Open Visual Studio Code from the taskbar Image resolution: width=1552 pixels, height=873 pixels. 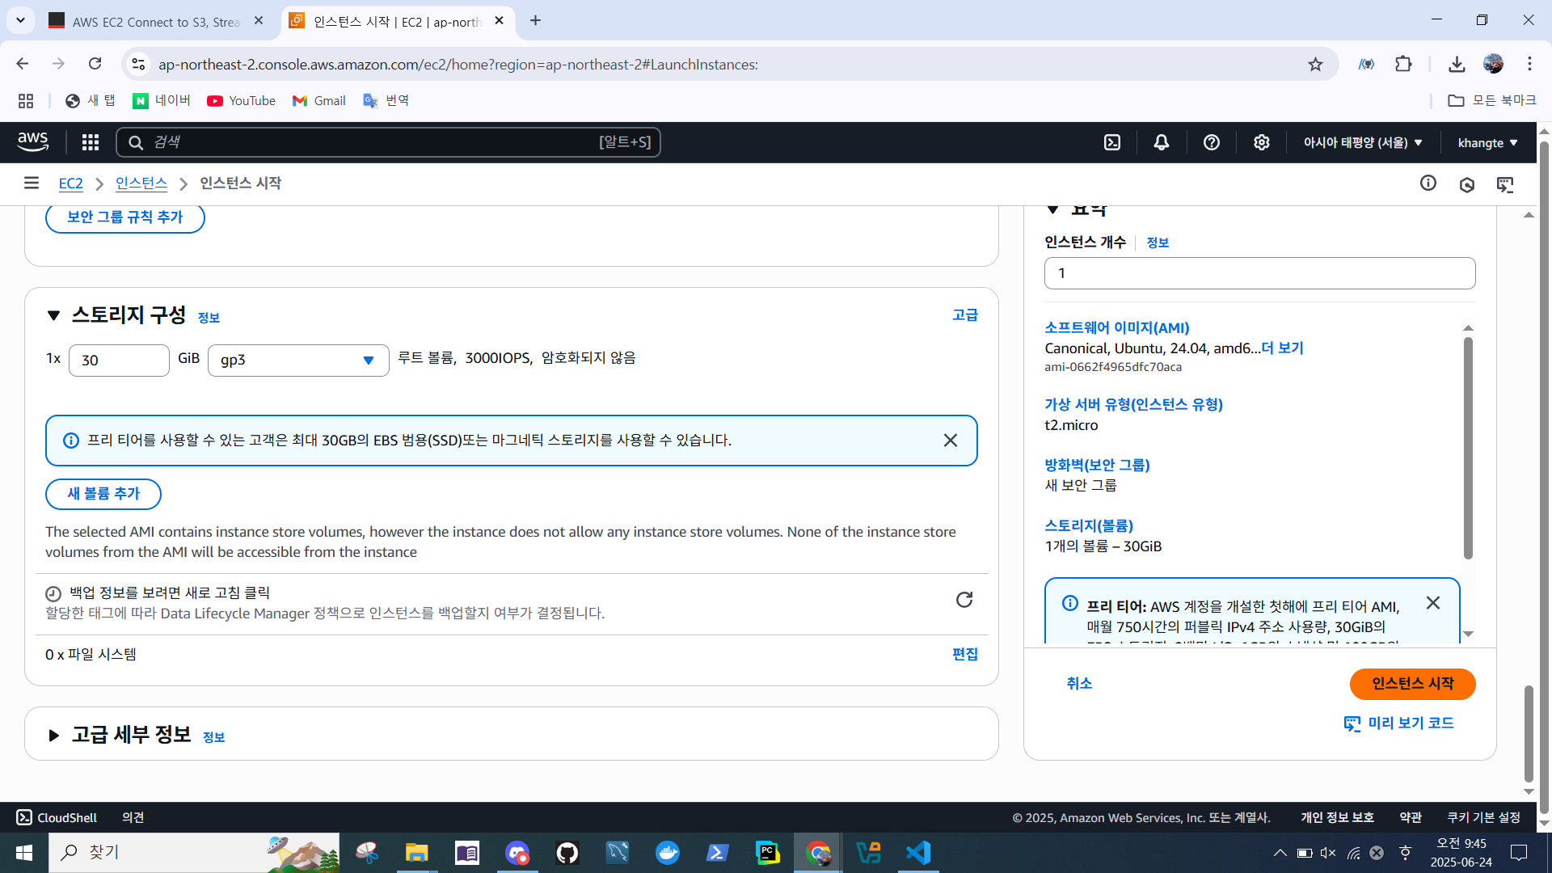tap(918, 853)
